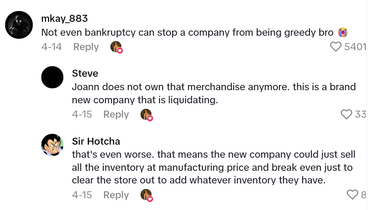Click the crying emoji in mkay_883's comment
368x210 pixels.
tap(343, 32)
